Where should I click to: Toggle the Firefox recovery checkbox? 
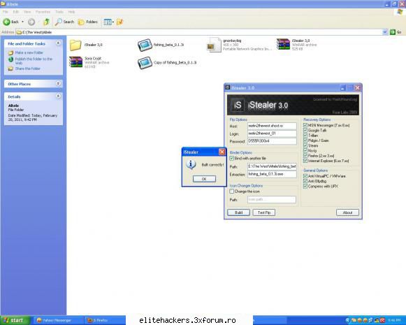(305, 156)
